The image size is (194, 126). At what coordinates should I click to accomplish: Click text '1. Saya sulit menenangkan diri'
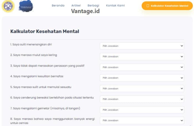pos(31,44)
